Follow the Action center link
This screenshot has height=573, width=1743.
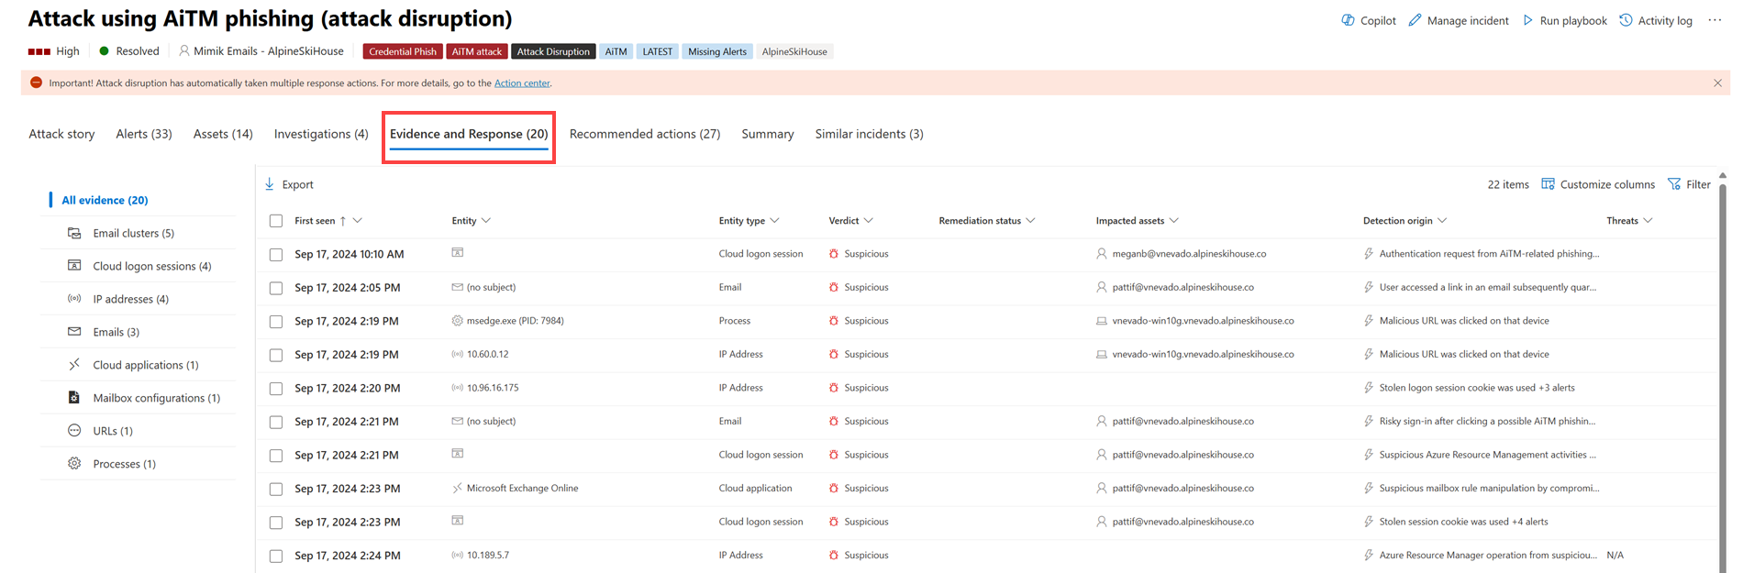[x=522, y=83]
